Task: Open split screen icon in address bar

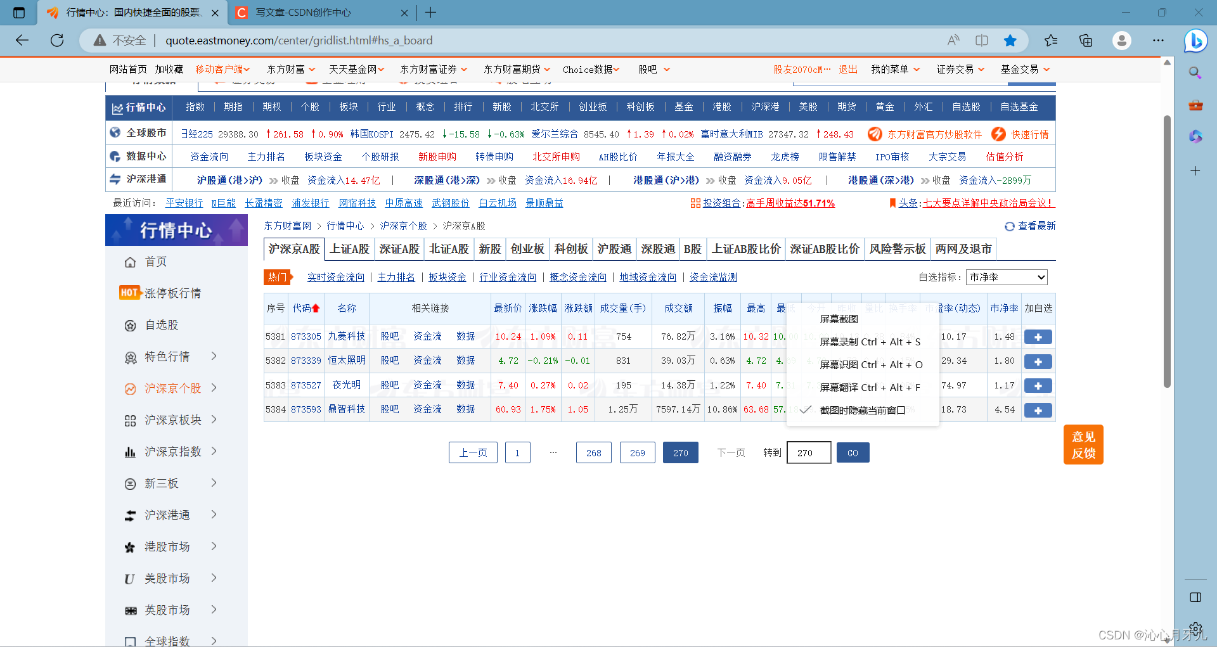Action: (x=982, y=41)
